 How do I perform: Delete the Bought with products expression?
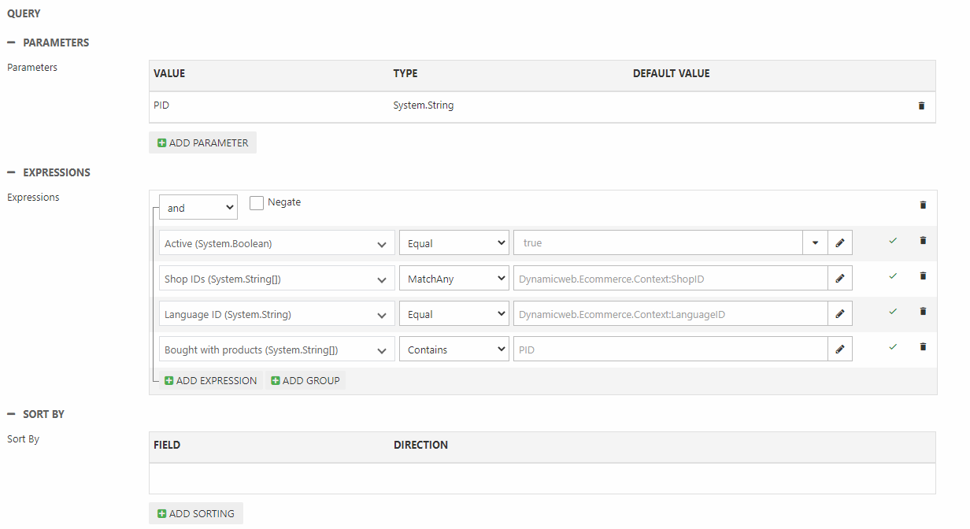click(x=923, y=347)
